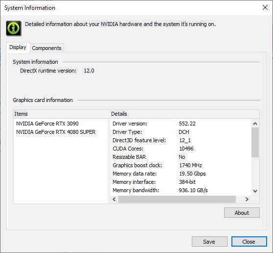Image resolution: width=273 pixels, height=253 pixels.
Task: Click the Memory bandwidth value 936.10 GB/s
Action: pos(193,191)
